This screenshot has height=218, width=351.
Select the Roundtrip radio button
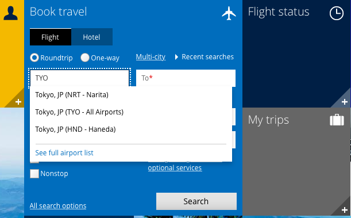(34, 58)
